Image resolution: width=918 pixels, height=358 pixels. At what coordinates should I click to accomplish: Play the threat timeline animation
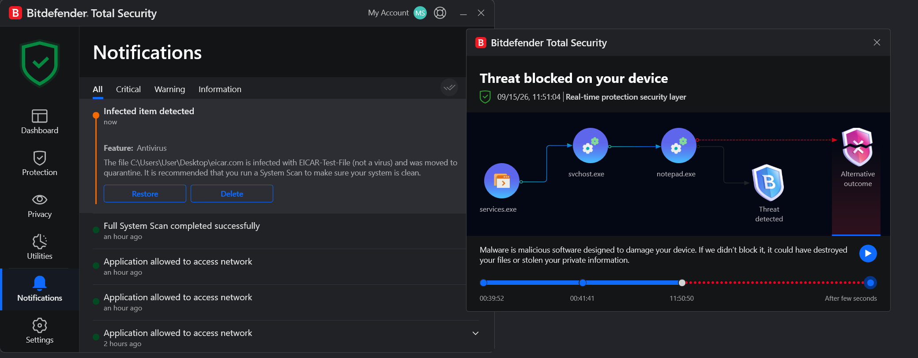(868, 254)
